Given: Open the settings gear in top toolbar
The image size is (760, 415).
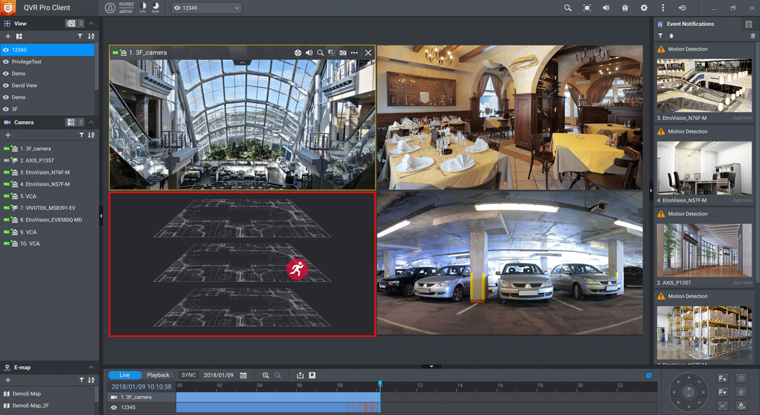Looking at the screenshot, I should (644, 8).
